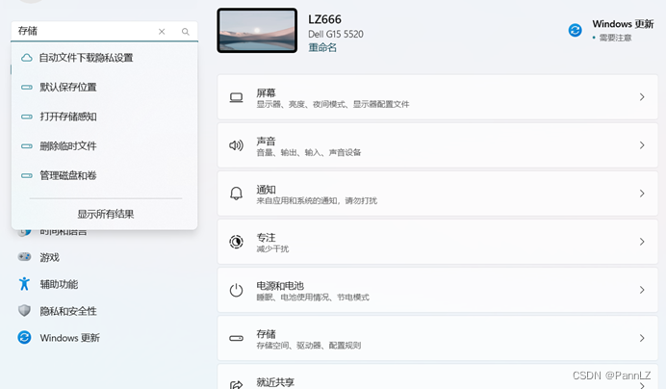The image size is (666, 389).
Task: Open the 通知 notifications row
Action: coord(438,194)
